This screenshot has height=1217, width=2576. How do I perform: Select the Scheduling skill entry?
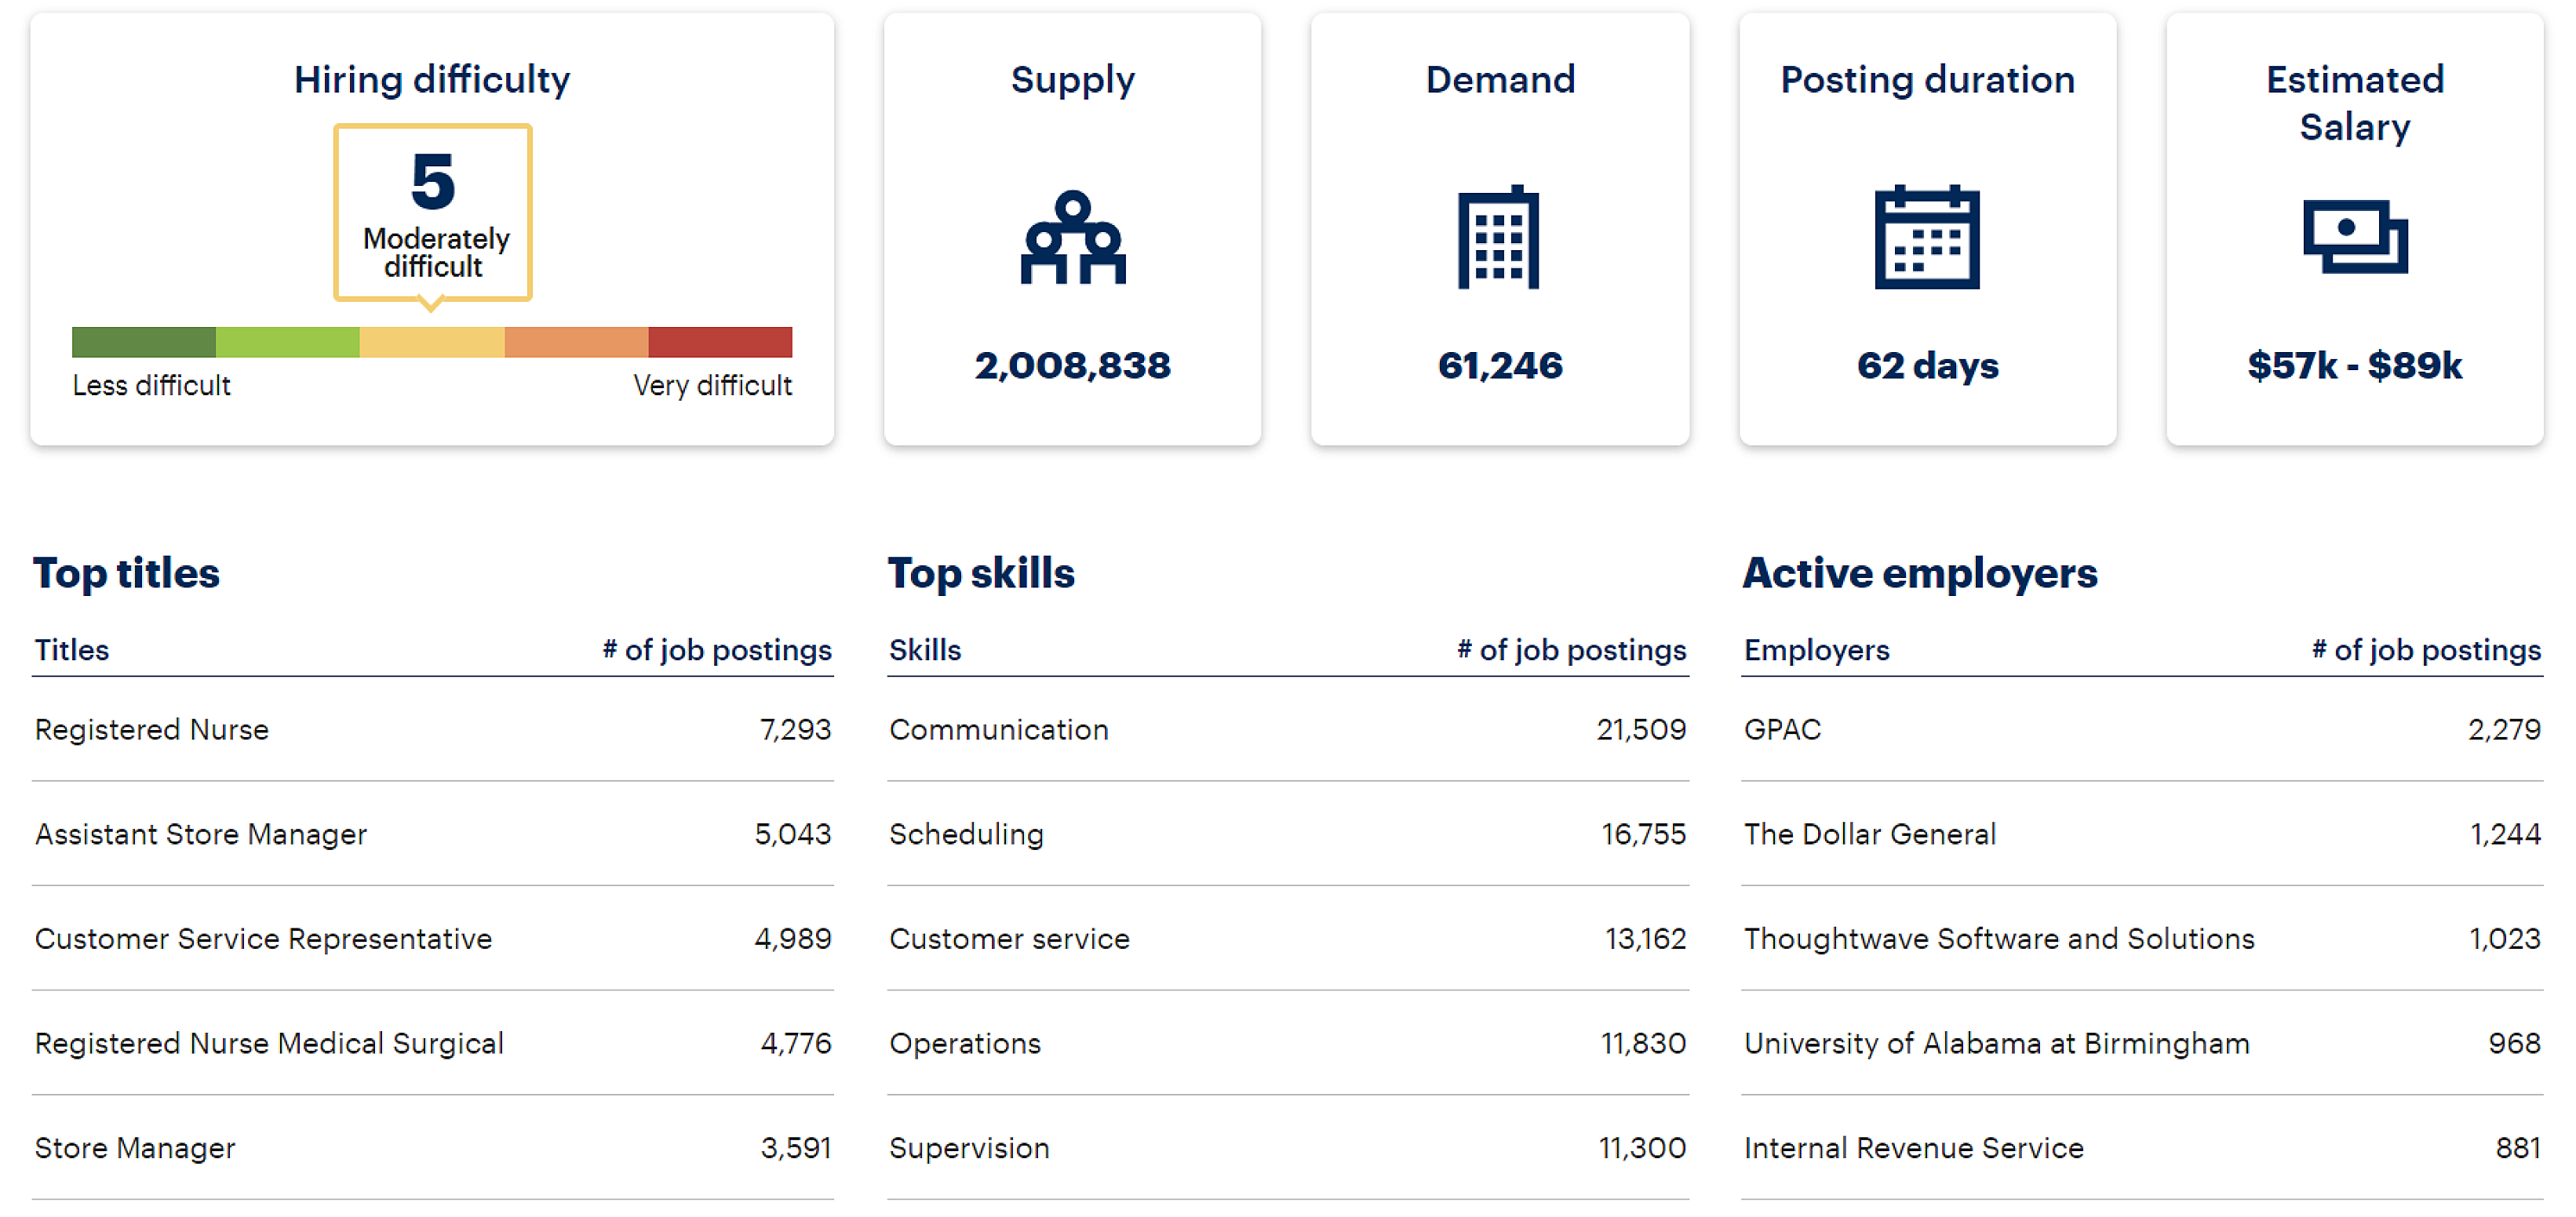coord(965,834)
